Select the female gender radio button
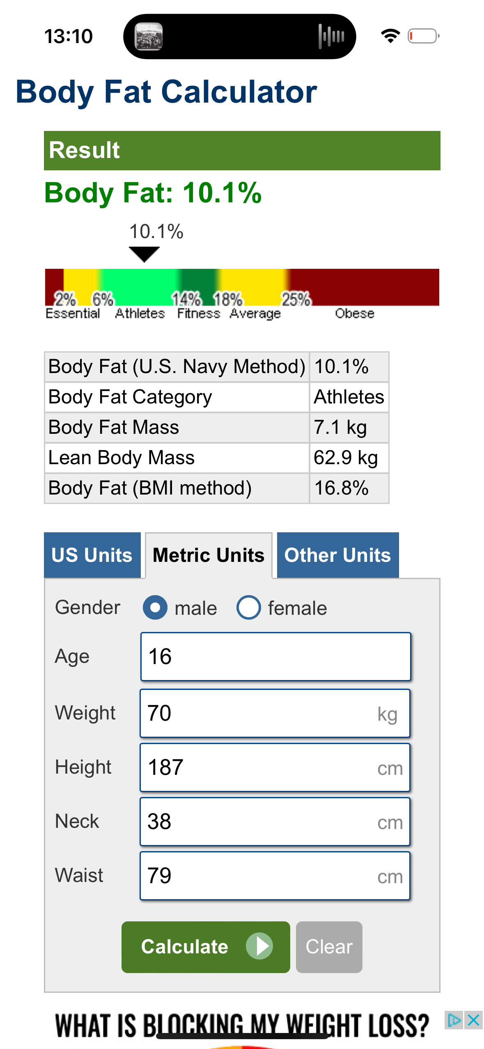The width and height of the screenshot is (484, 1049). coord(249,607)
